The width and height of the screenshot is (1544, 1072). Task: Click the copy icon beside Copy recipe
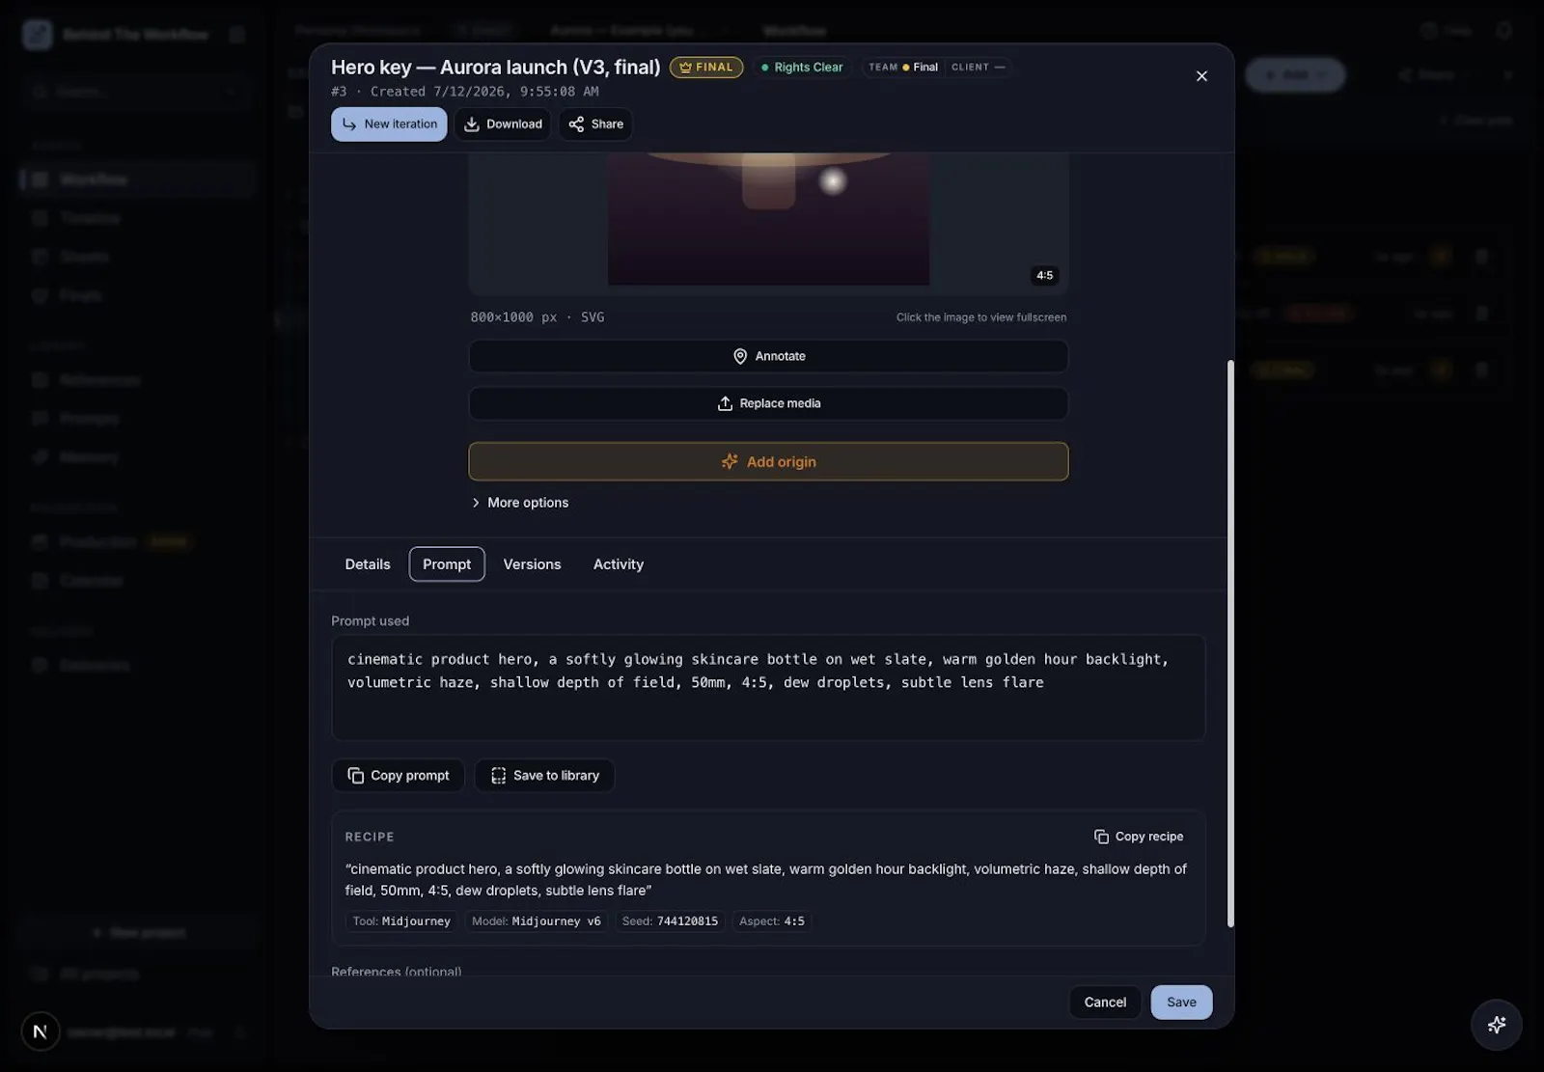[x=1101, y=837]
